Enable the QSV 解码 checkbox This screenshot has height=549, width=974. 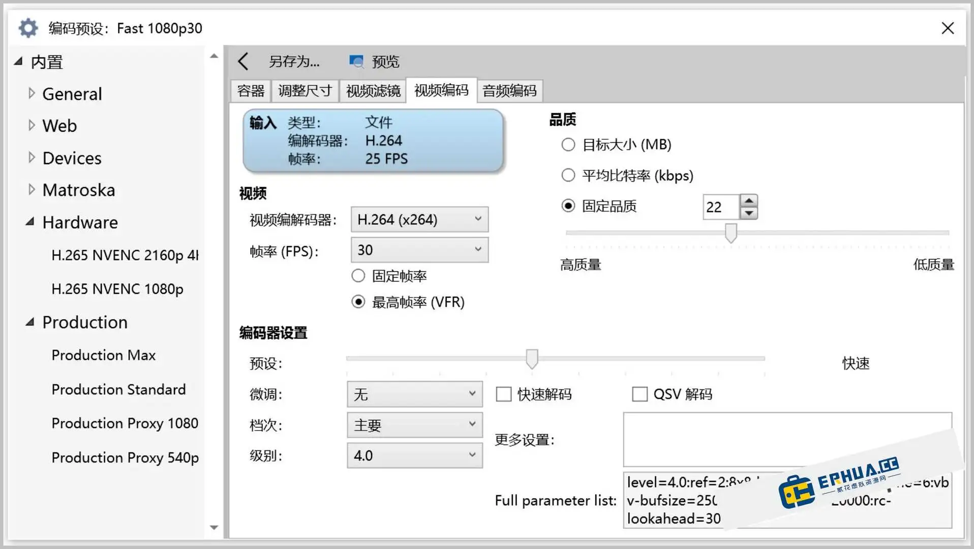(640, 394)
